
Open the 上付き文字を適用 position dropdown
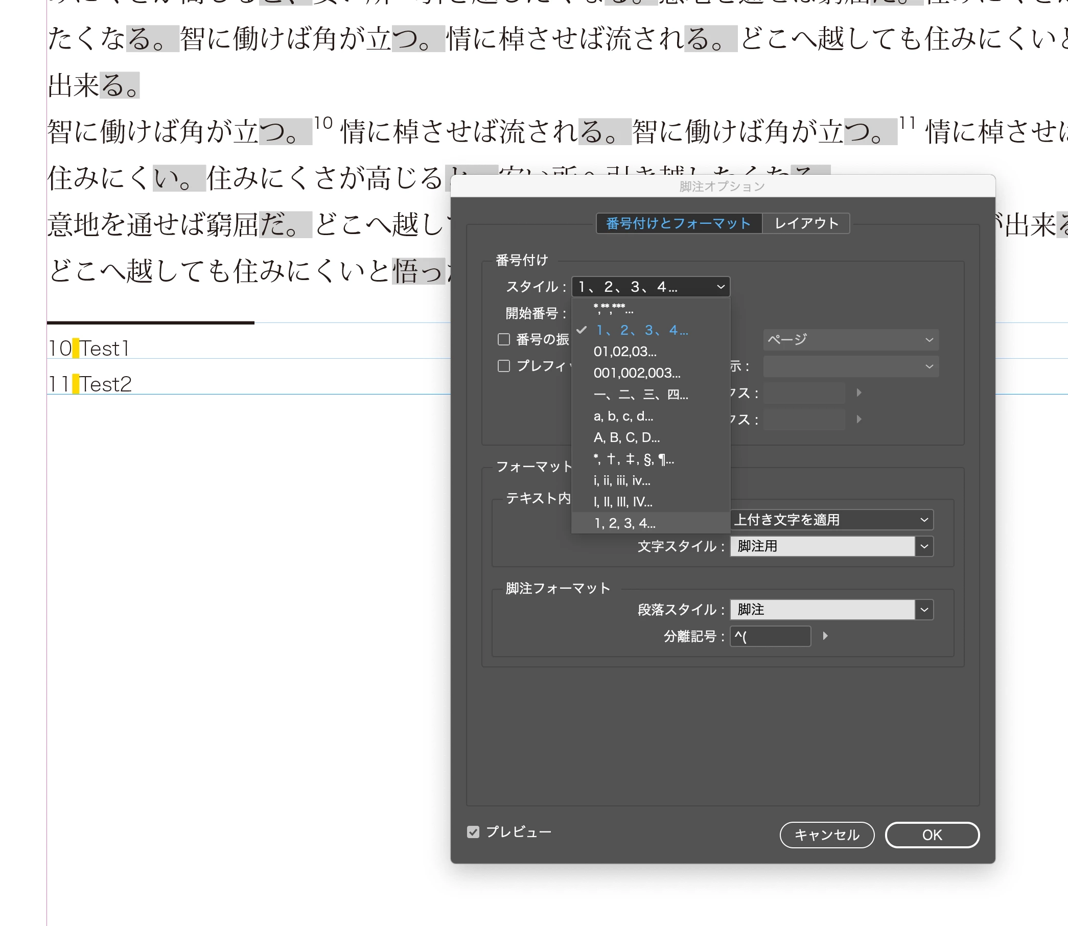coord(831,520)
